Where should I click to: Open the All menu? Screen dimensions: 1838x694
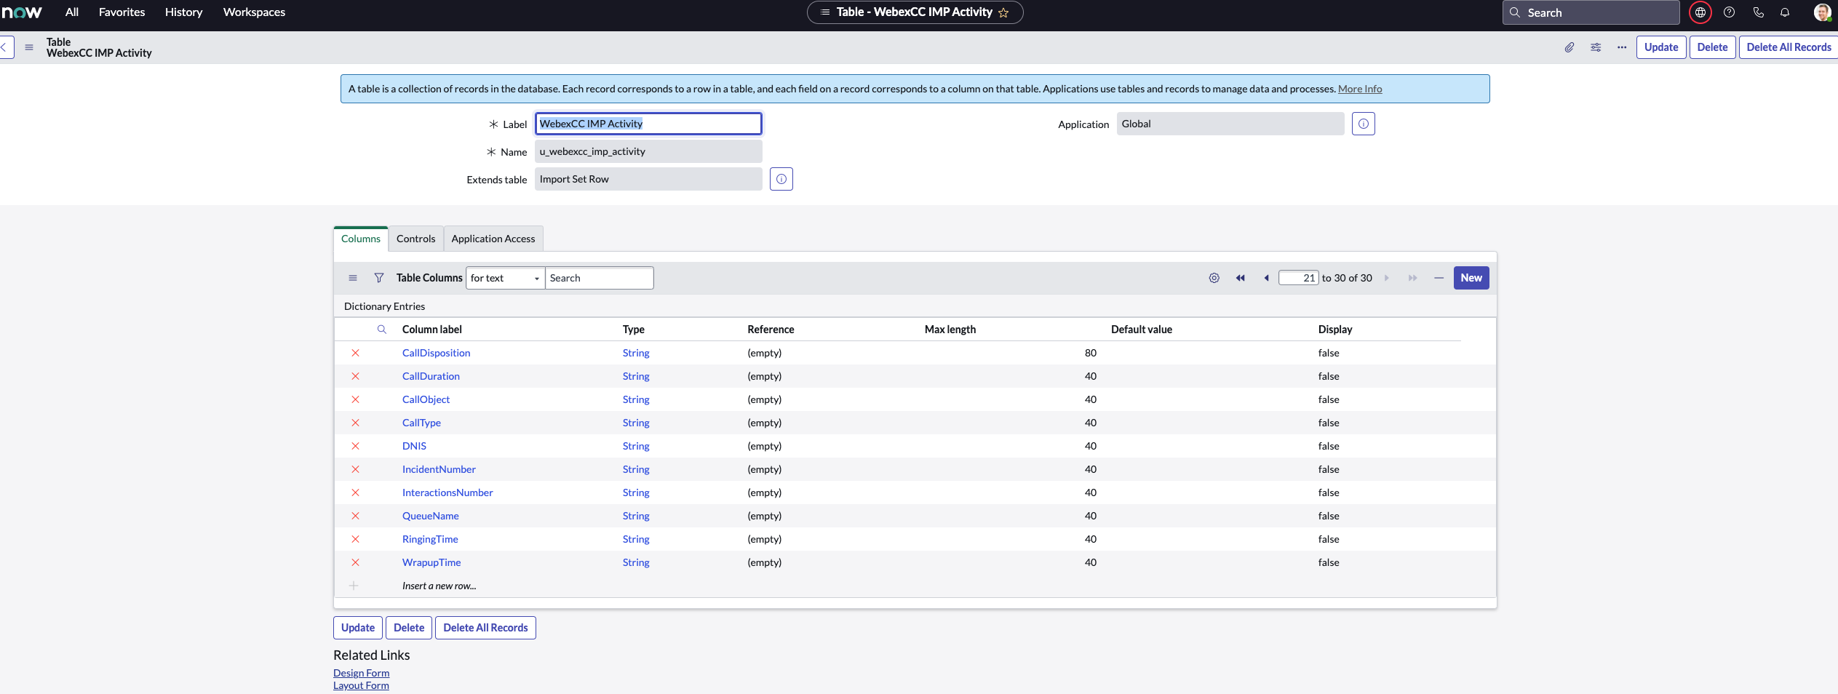72,12
